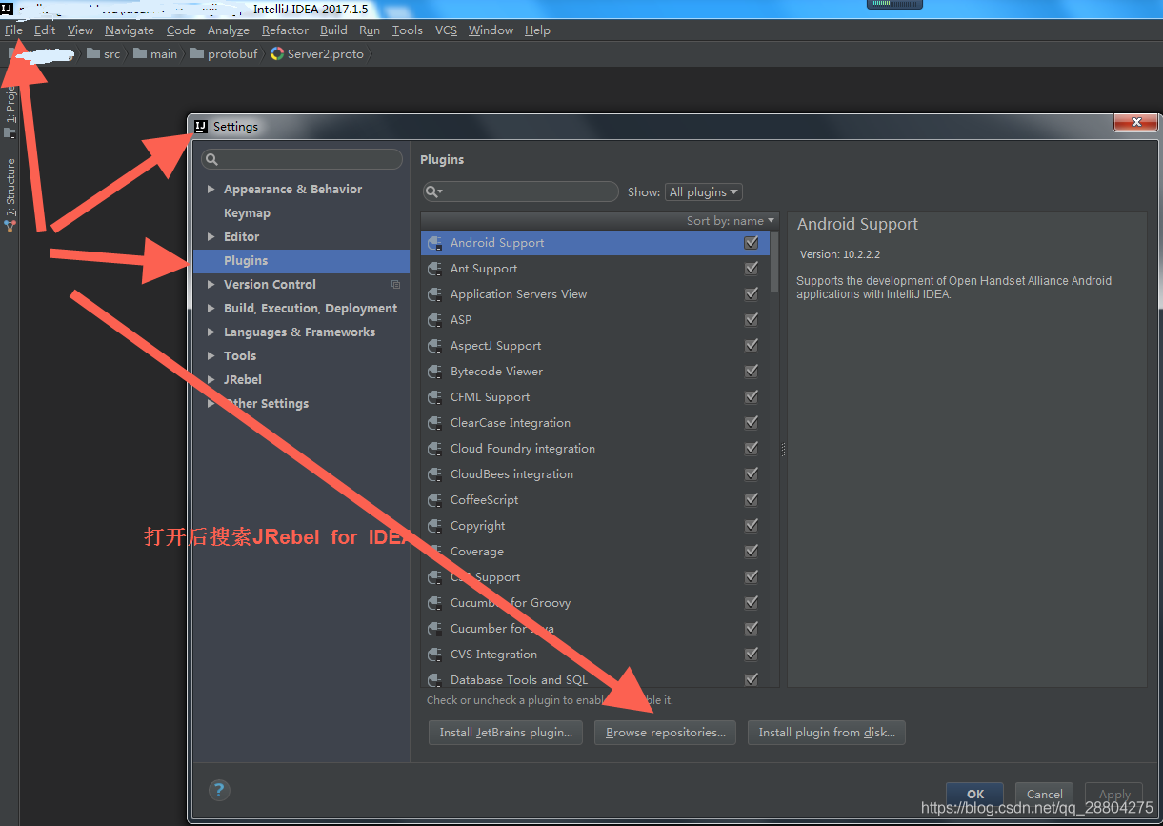Click the magnifier icon in plugin search
The image size is (1163, 826).
click(x=433, y=191)
